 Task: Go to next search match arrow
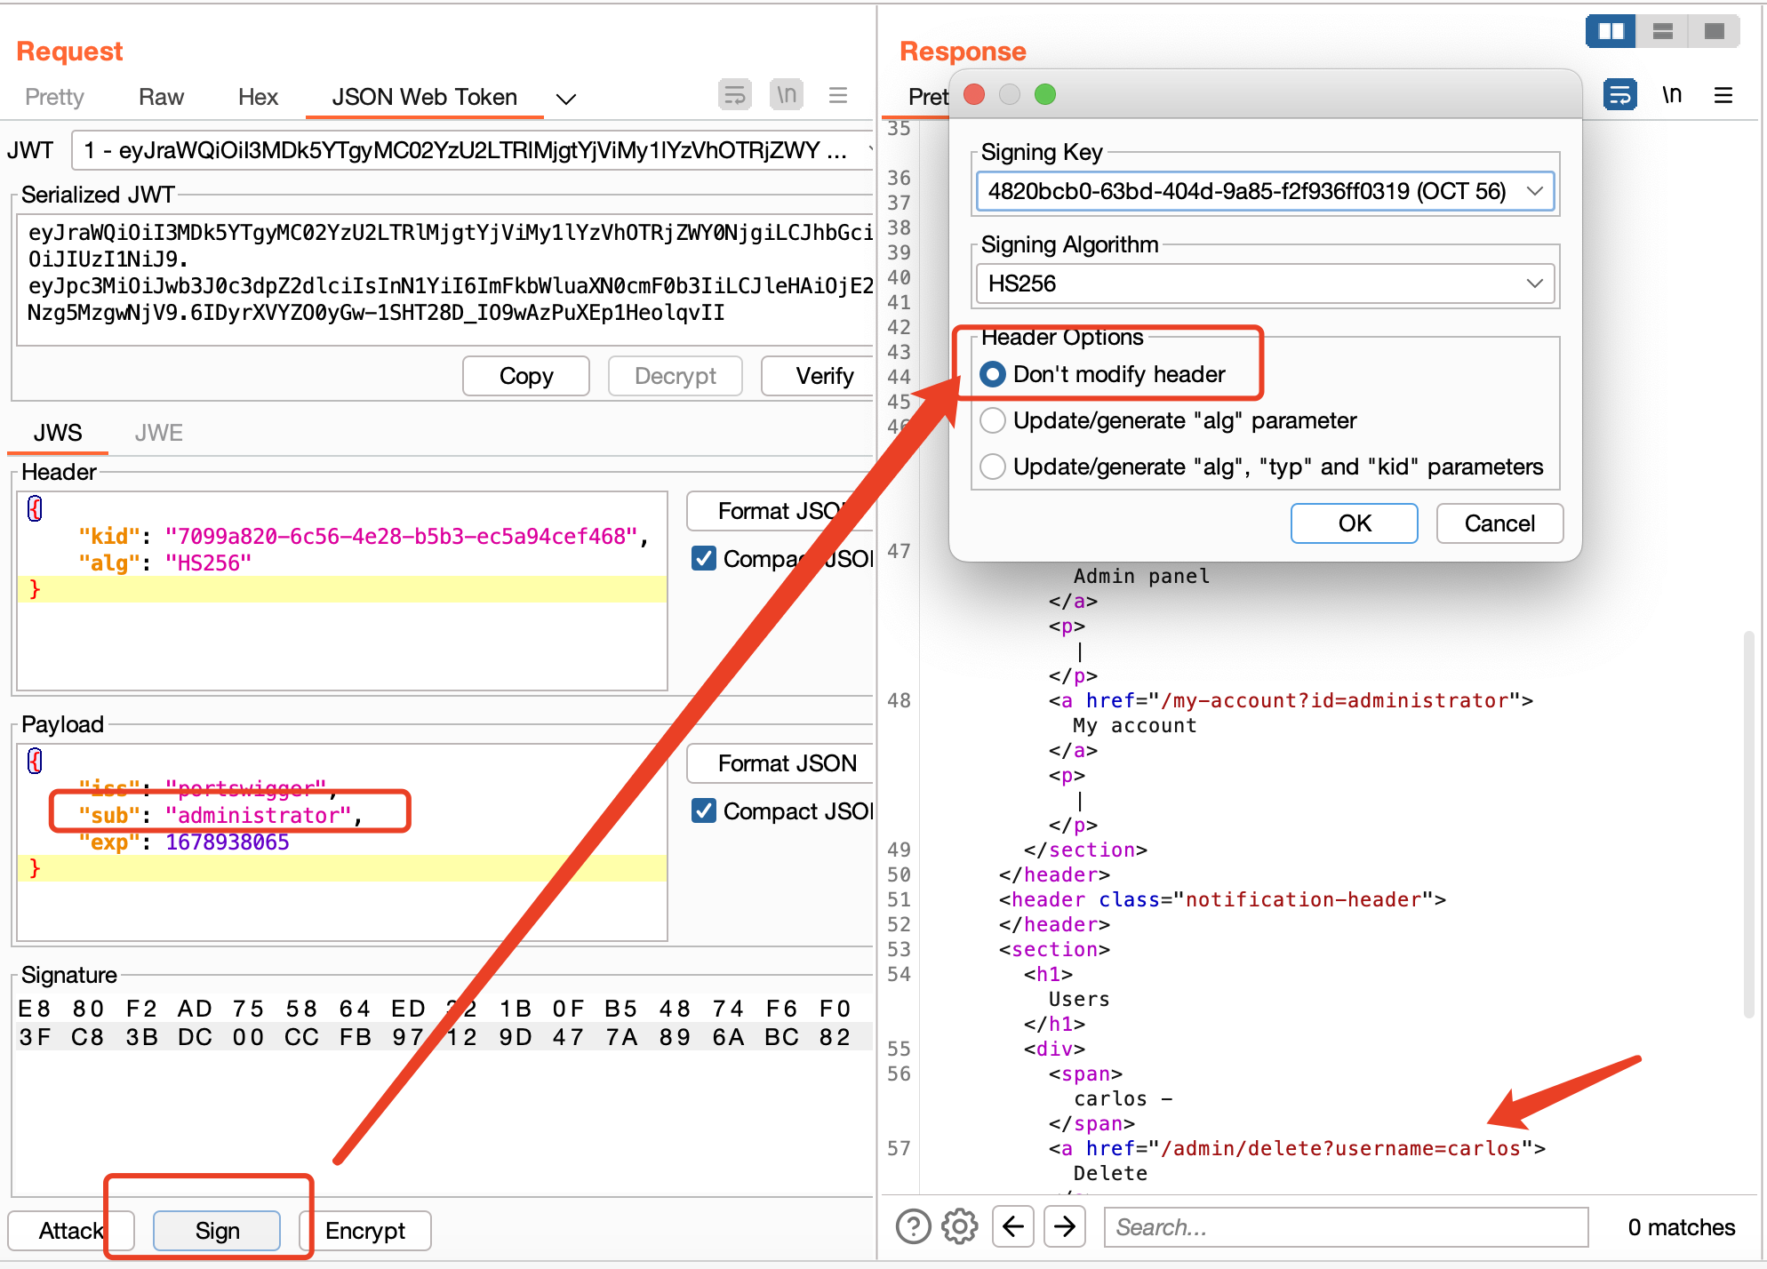coord(1065,1227)
